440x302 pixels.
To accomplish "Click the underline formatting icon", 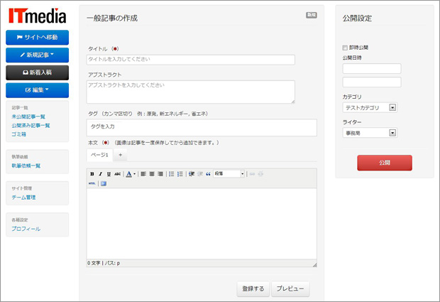I will [x=109, y=173].
